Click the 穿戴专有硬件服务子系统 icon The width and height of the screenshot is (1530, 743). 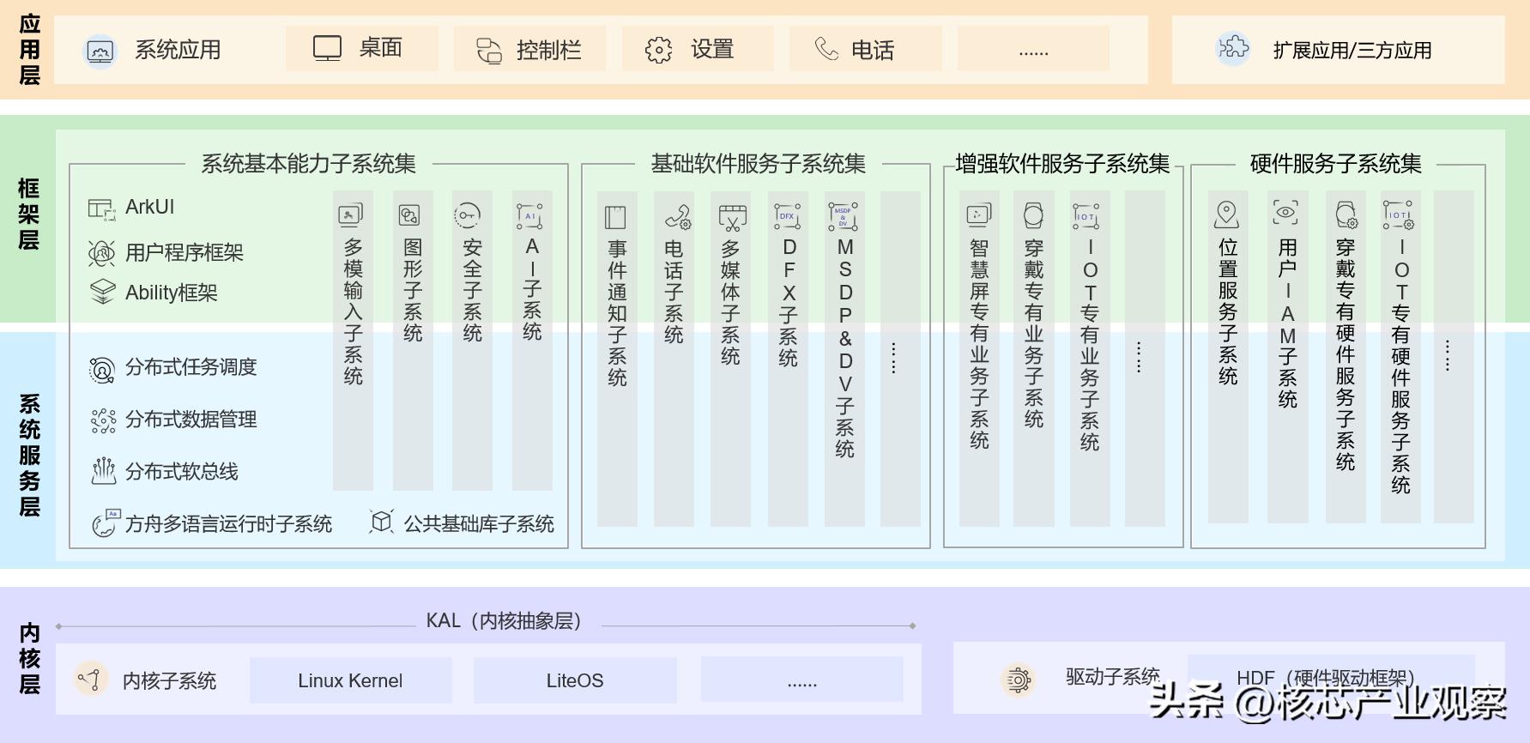[x=1346, y=214]
